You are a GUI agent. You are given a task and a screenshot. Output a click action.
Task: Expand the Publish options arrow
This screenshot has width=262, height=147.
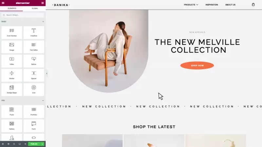42,144
